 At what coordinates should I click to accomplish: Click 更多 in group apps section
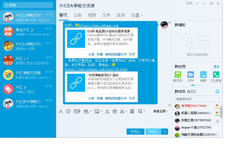click(x=216, y=67)
